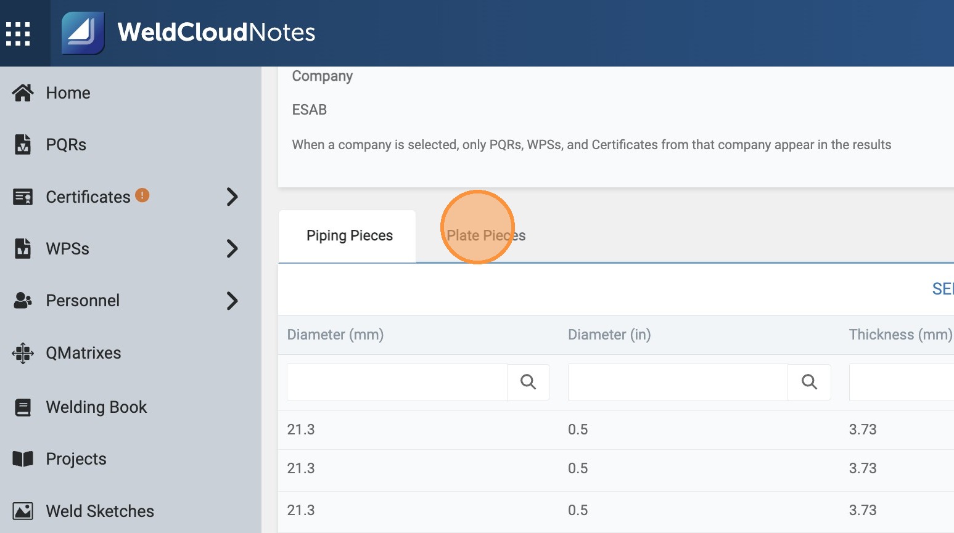
Task: Expand the Personnel submenu chevron
Action: click(x=232, y=301)
